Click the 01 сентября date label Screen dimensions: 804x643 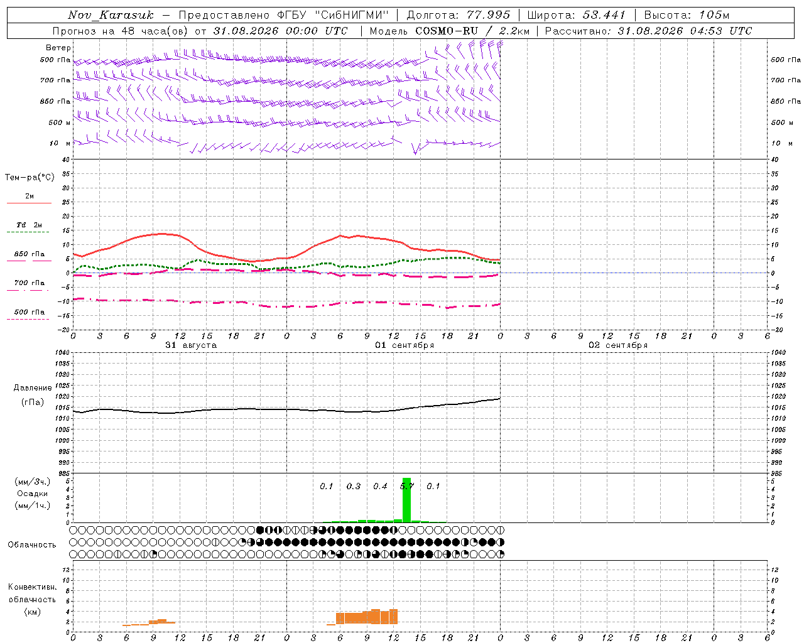tap(405, 345)
